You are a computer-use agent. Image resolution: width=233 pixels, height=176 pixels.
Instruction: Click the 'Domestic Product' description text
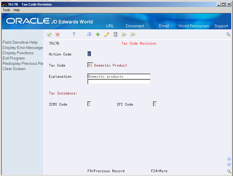tap(111, 65)
